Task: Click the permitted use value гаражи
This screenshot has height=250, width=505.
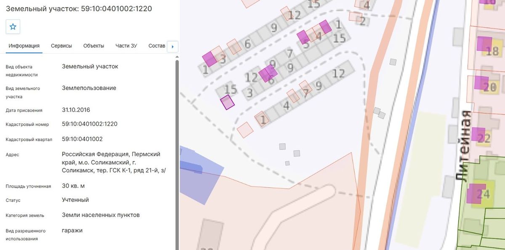Action: 72,231
